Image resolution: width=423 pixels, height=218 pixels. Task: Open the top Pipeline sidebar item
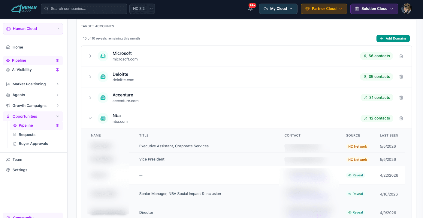tap(33, 60)
